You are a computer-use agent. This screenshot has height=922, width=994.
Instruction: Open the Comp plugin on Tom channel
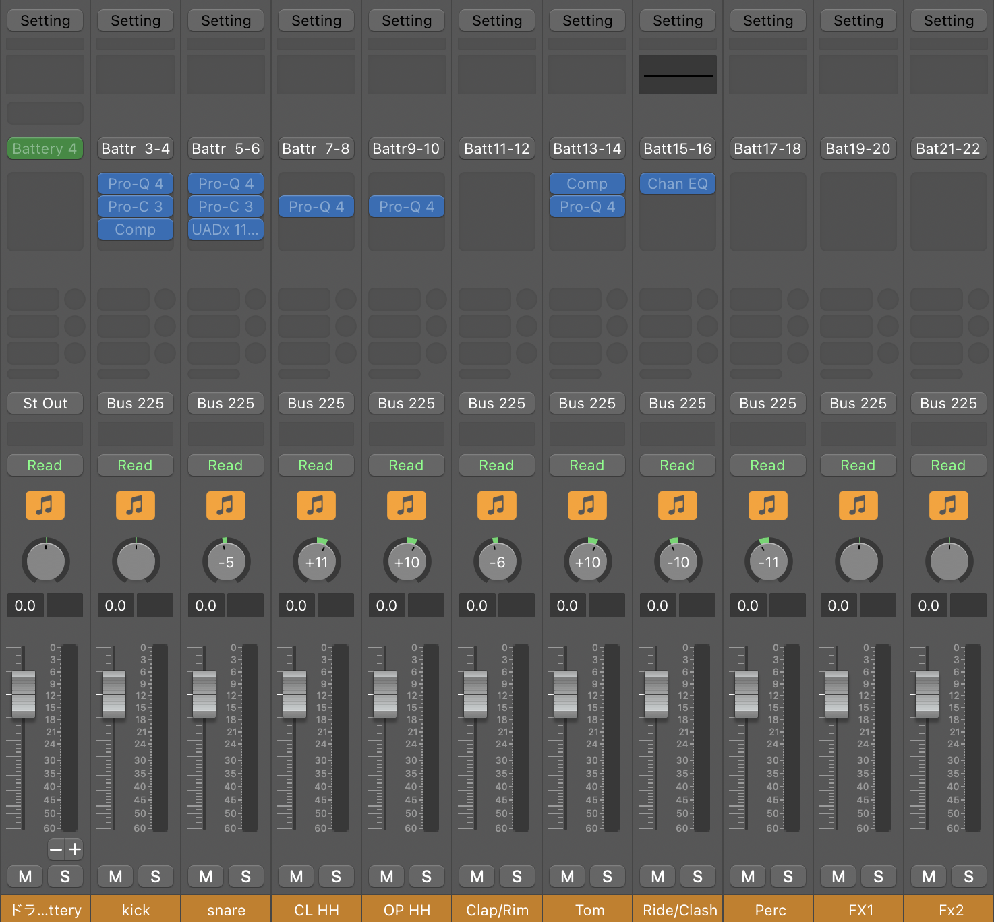pyautogui.click(x=587, y=183)
